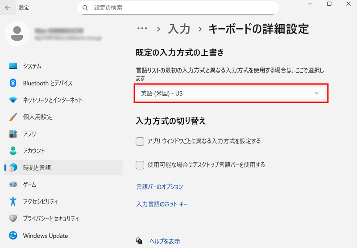Open アカウント settings in the sidebar
The image size is (357, 248).
pos(34,151)
